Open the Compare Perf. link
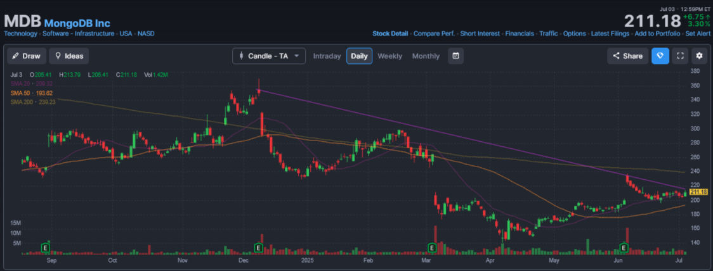The height and width of the screenshot is (271, 713). point(434,34)
